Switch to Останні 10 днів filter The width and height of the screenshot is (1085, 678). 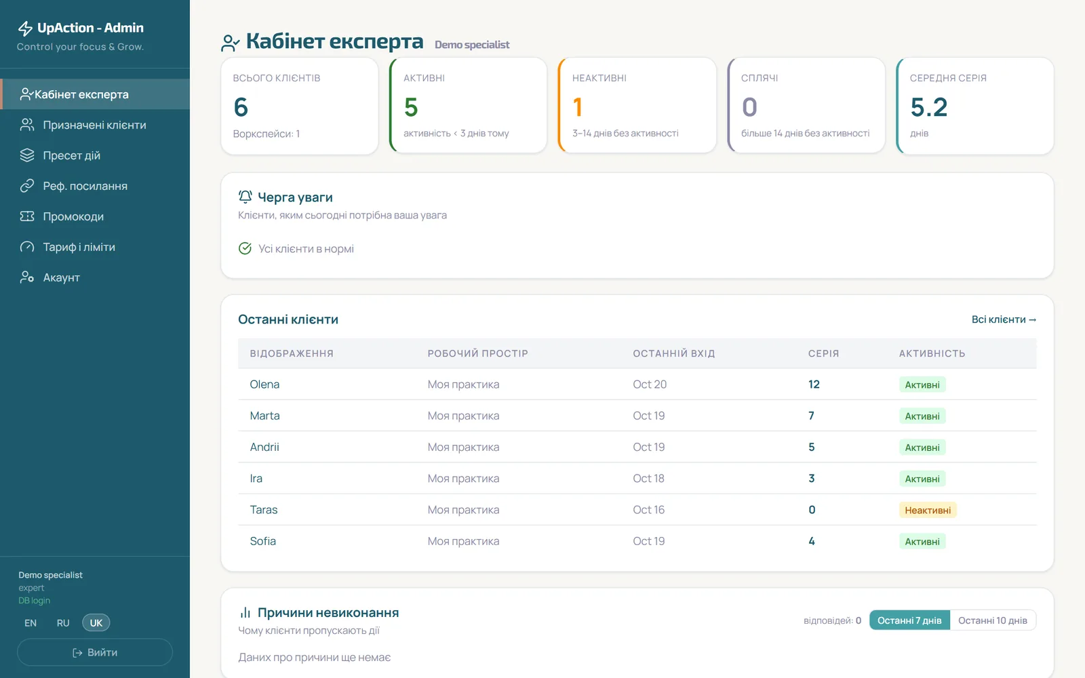(993, 620)
